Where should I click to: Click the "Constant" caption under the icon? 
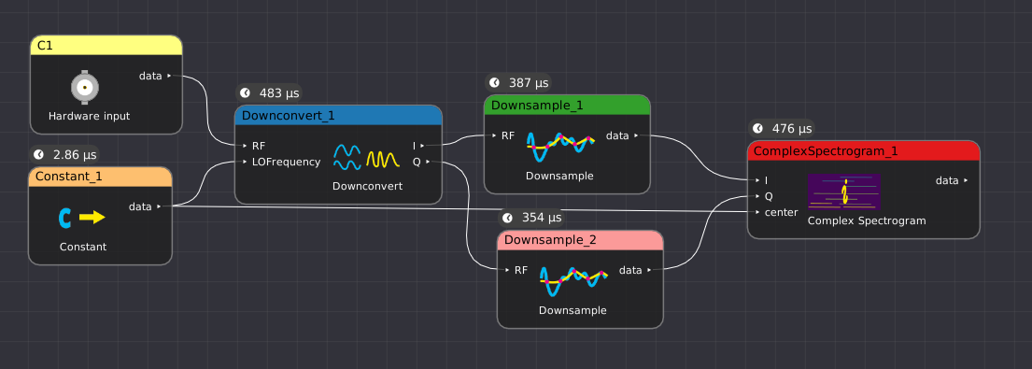click(83, 248)
